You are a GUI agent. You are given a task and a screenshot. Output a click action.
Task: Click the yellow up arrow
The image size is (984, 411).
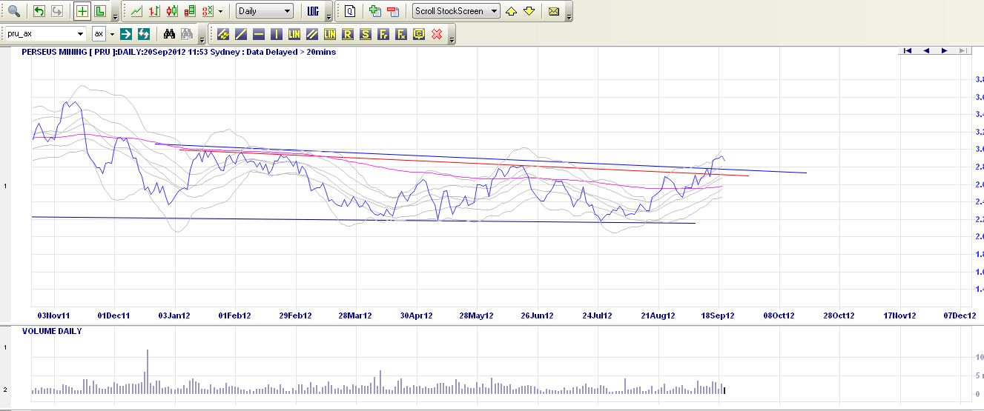pos(511,11)
